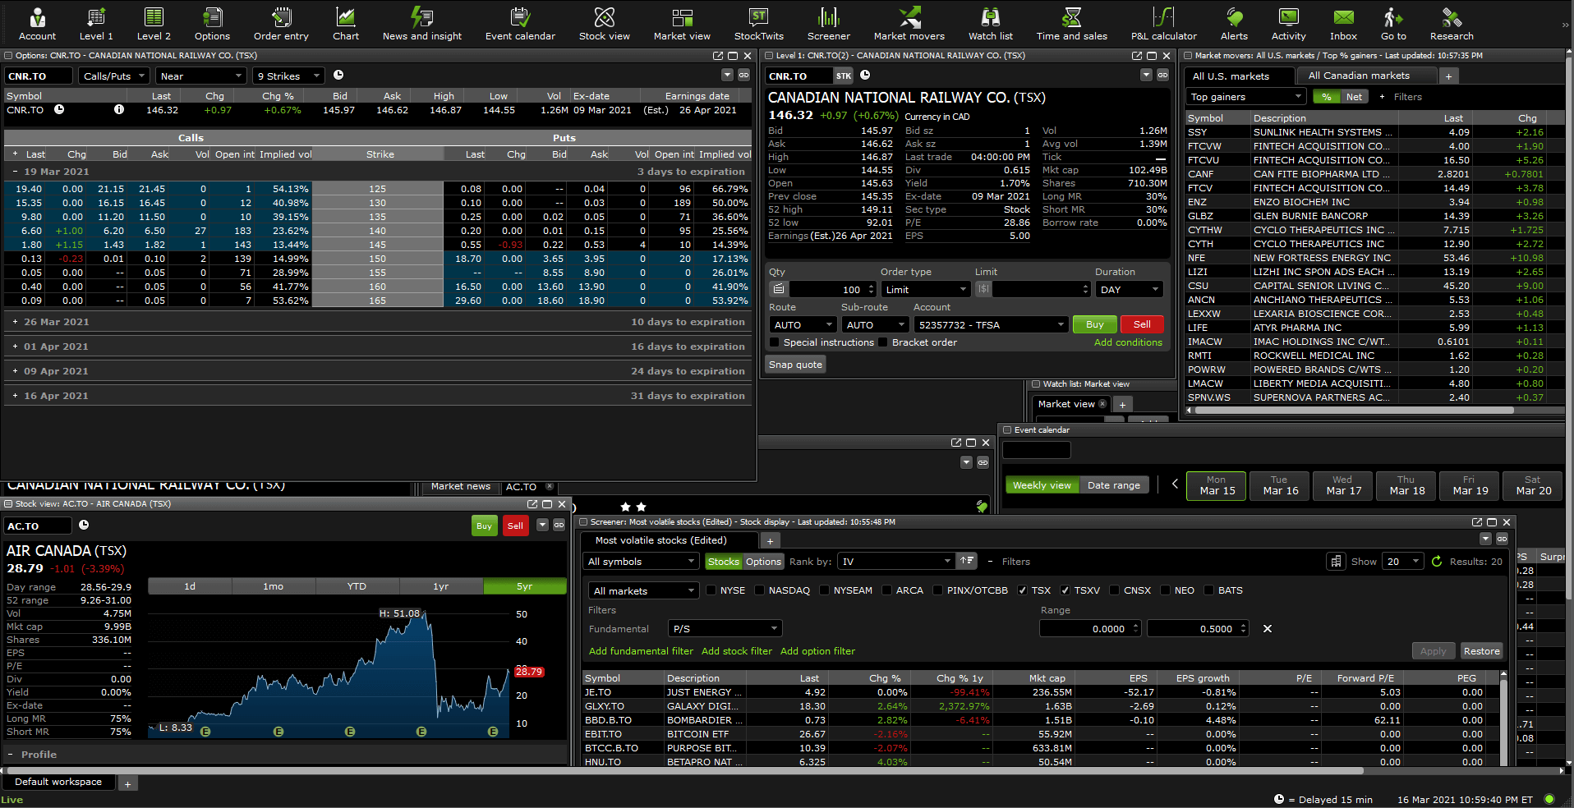The height and width of the screenshot is (808, 1574).
Task: Open the Time and sales tool
Action: [1071, 23]
